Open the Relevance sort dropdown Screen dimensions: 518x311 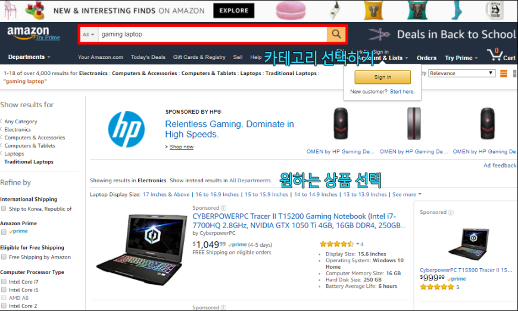(462, 73)
